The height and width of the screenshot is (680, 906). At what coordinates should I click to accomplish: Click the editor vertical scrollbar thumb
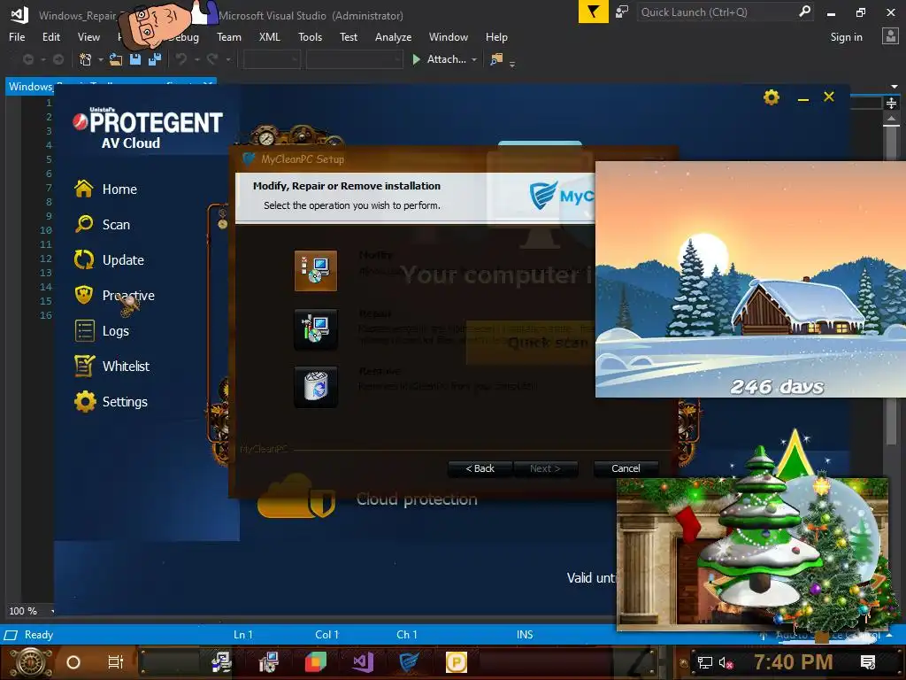[892, 287]
